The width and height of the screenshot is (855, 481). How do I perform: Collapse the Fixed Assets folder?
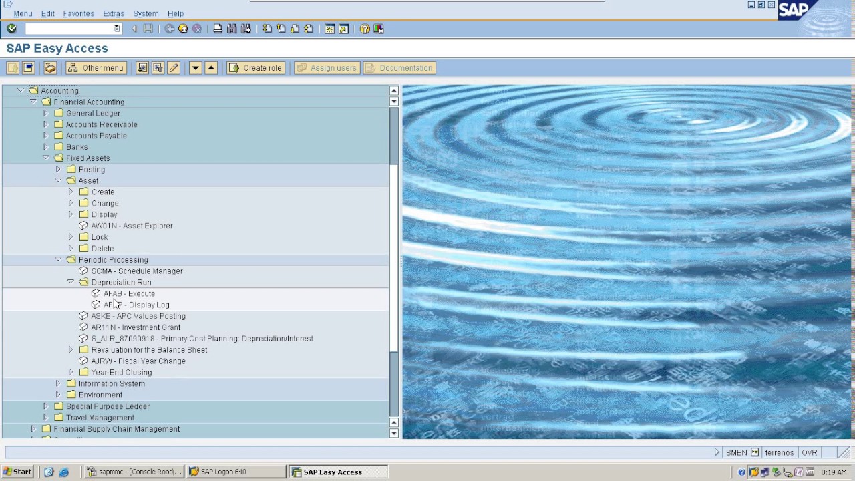click(46, 158)
